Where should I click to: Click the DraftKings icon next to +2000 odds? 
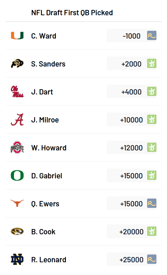152,63
